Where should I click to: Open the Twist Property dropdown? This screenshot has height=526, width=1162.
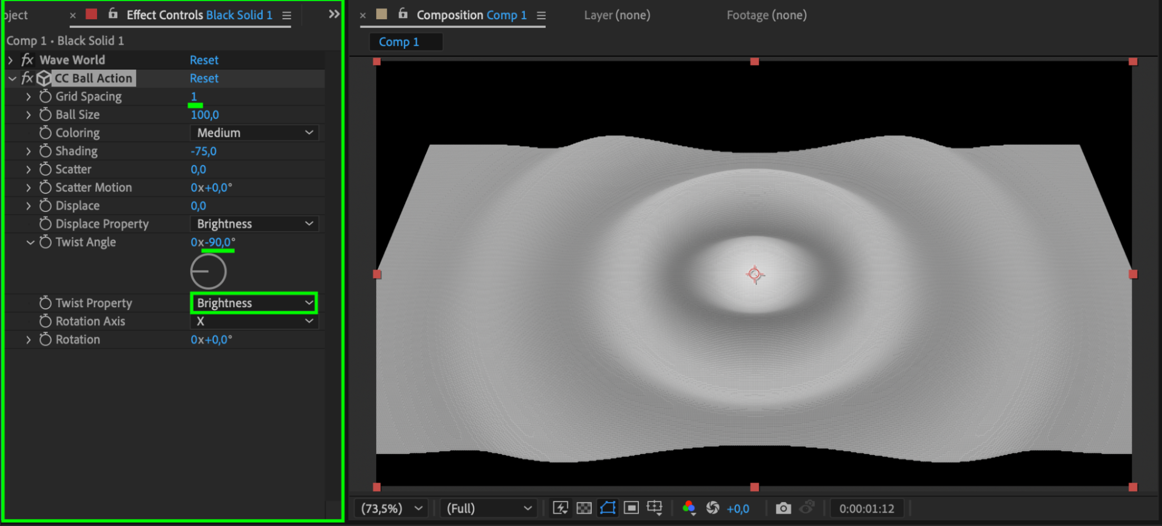click(254, 303)
